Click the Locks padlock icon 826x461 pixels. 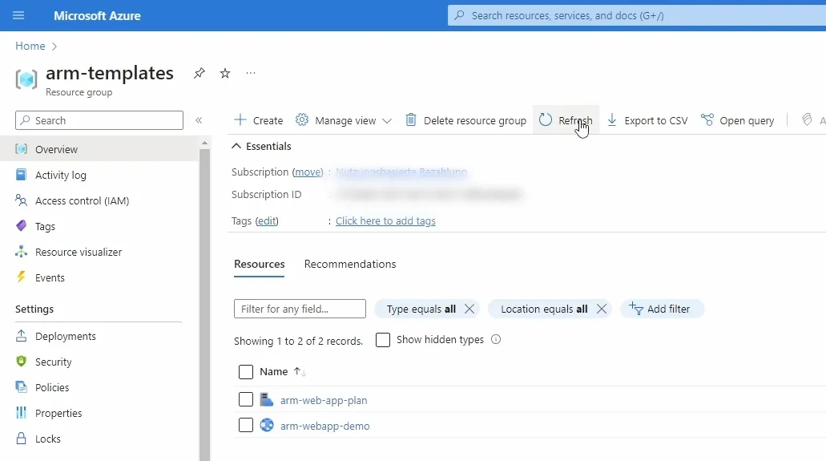(21, 439)
